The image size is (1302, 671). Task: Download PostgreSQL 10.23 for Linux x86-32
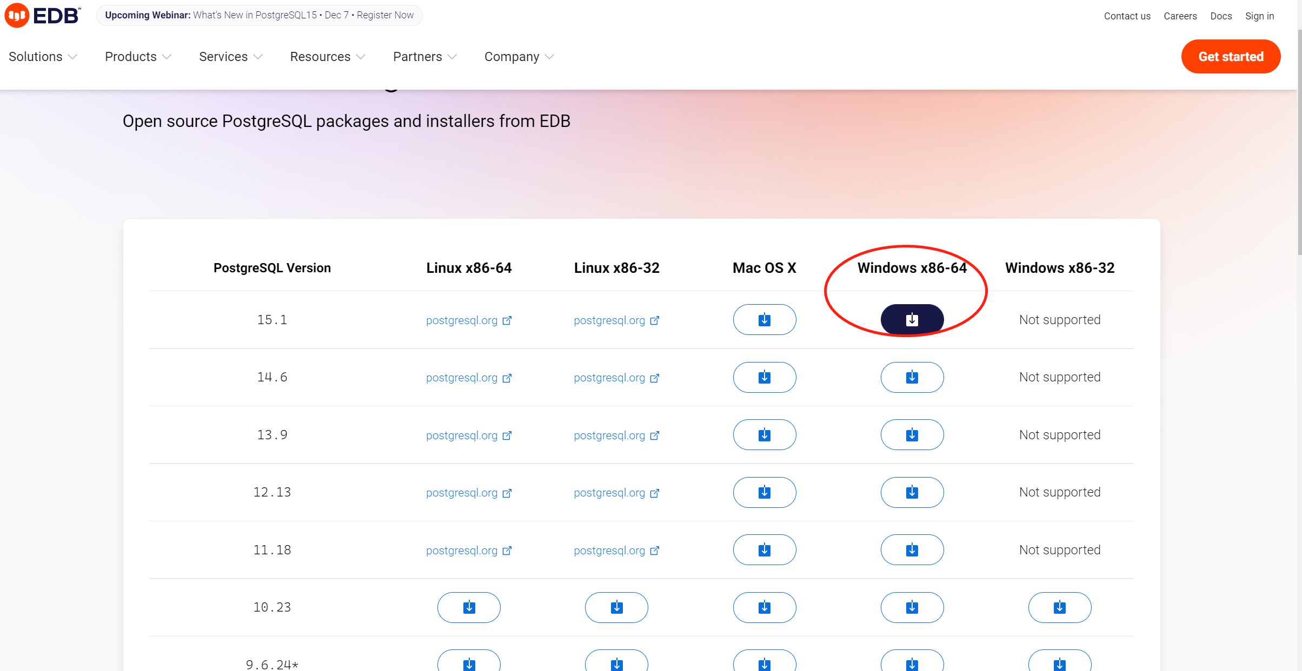click(616, 607)
